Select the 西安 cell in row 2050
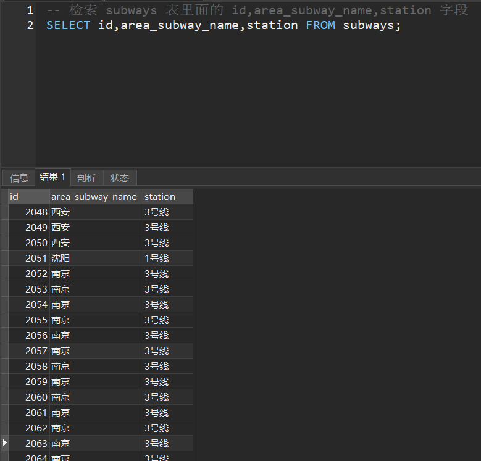Viewport: 481px width, 461px height. (x=96, y=243)
